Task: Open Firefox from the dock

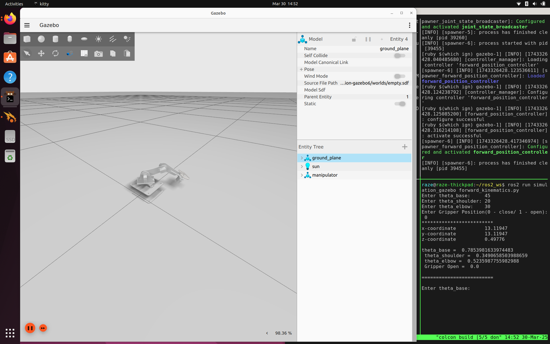Action: pyautogui.click(x=10, y=19)
